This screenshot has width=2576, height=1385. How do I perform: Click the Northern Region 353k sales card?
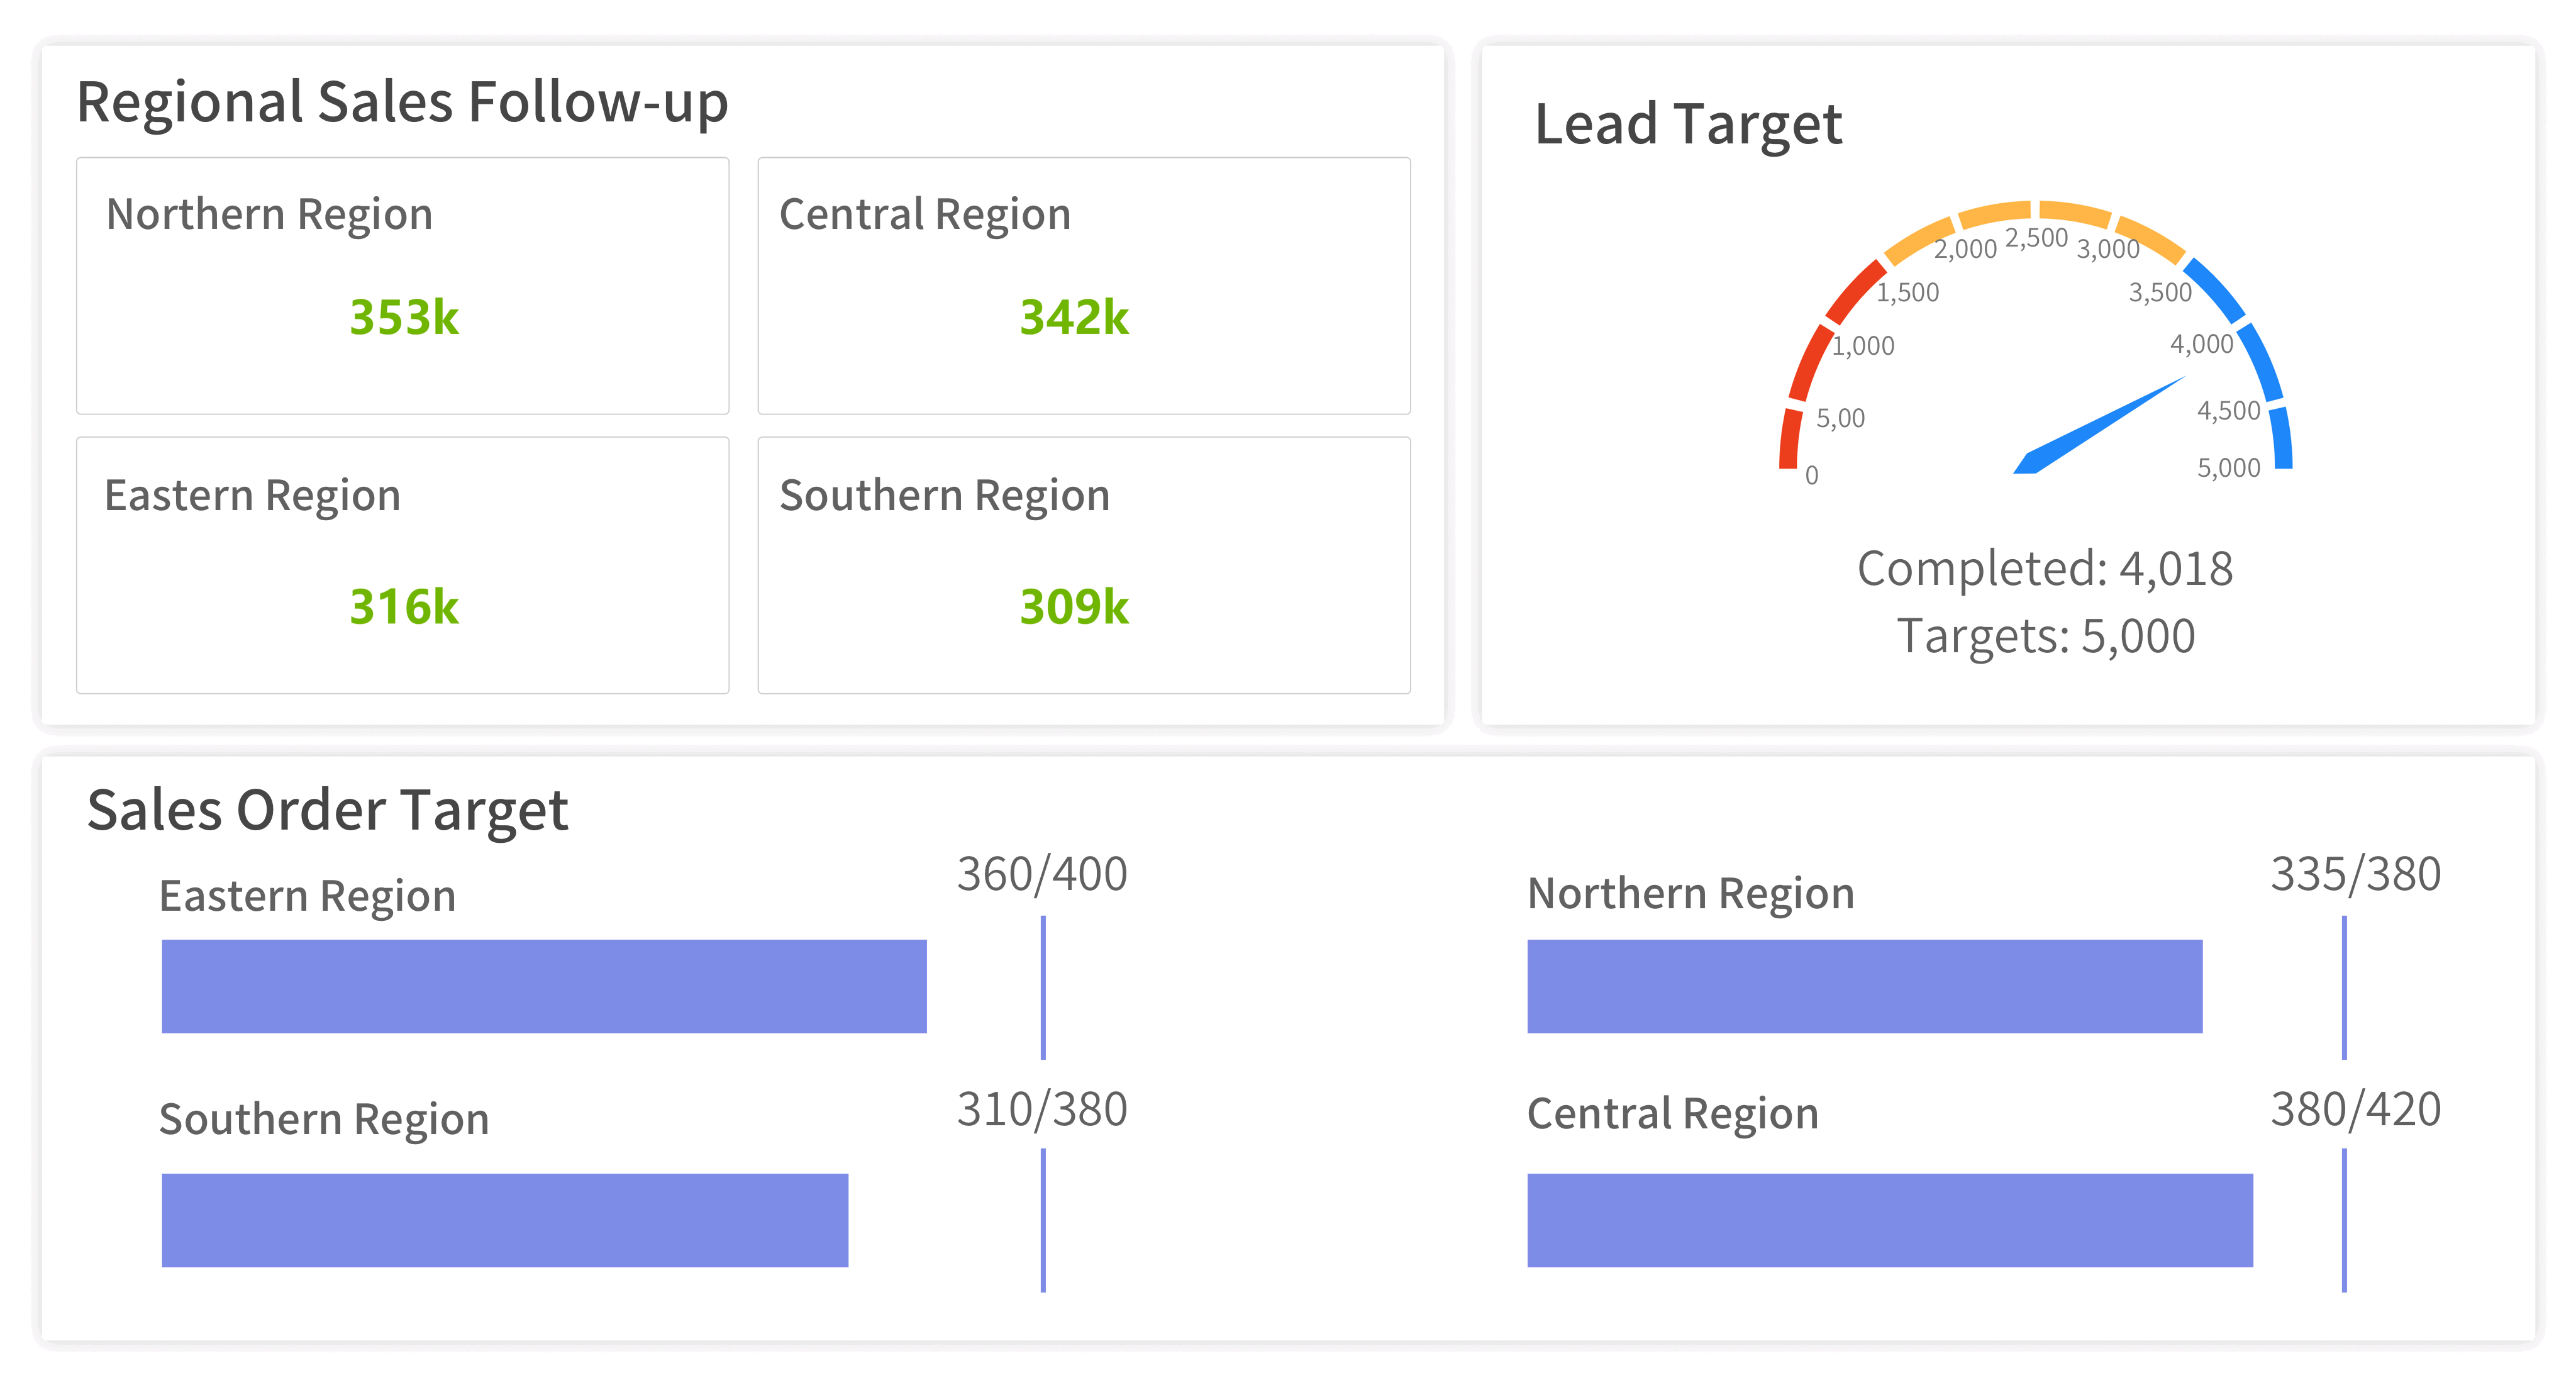click(402, 286)
